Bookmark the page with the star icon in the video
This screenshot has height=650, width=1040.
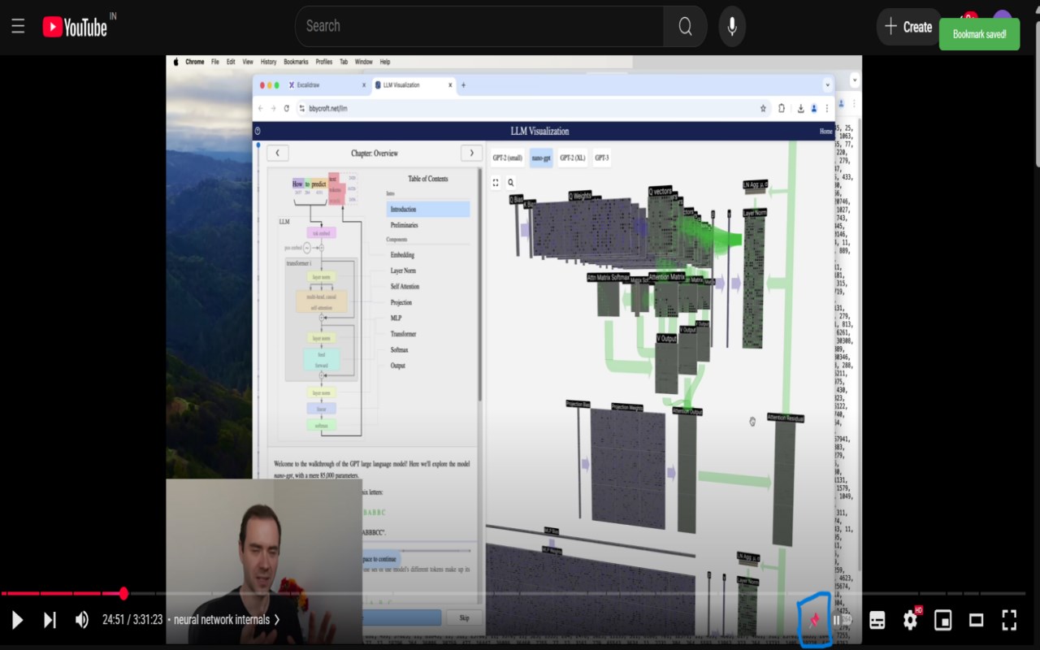click(763, 108)
